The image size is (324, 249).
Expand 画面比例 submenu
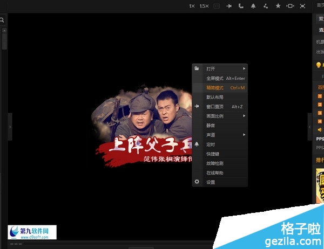click(220, 116)
